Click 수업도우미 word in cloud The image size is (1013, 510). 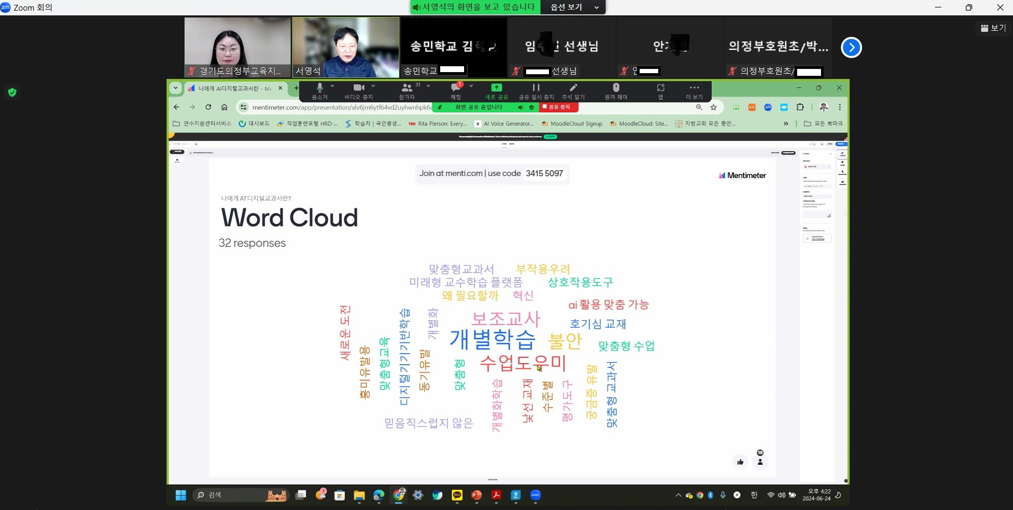(523, 363)
